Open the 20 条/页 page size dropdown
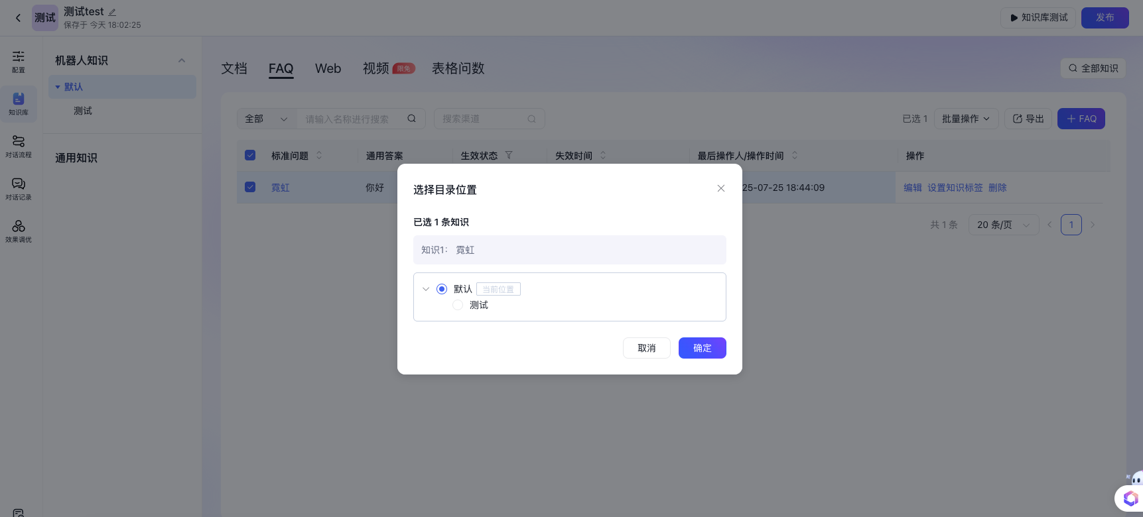Image resolution: width=1143 pixels, height=517 pixels. (1003, 225)
